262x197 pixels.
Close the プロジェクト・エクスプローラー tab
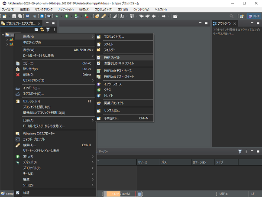click(x=39, y=23)
